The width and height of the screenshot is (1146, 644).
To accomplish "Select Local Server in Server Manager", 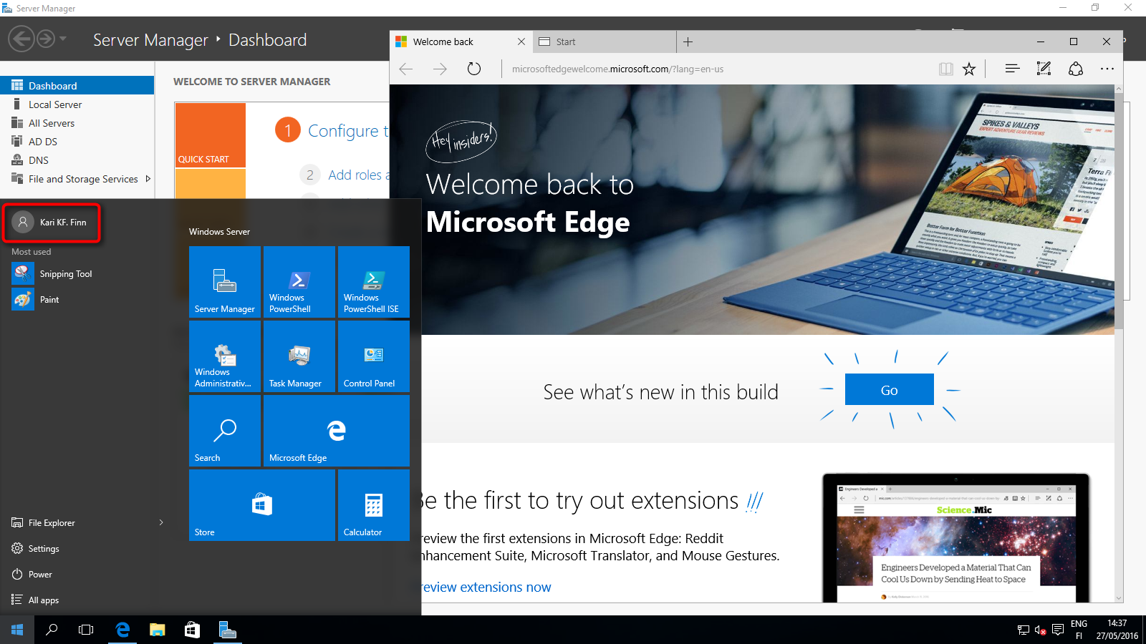I will [x=77, y=104].
